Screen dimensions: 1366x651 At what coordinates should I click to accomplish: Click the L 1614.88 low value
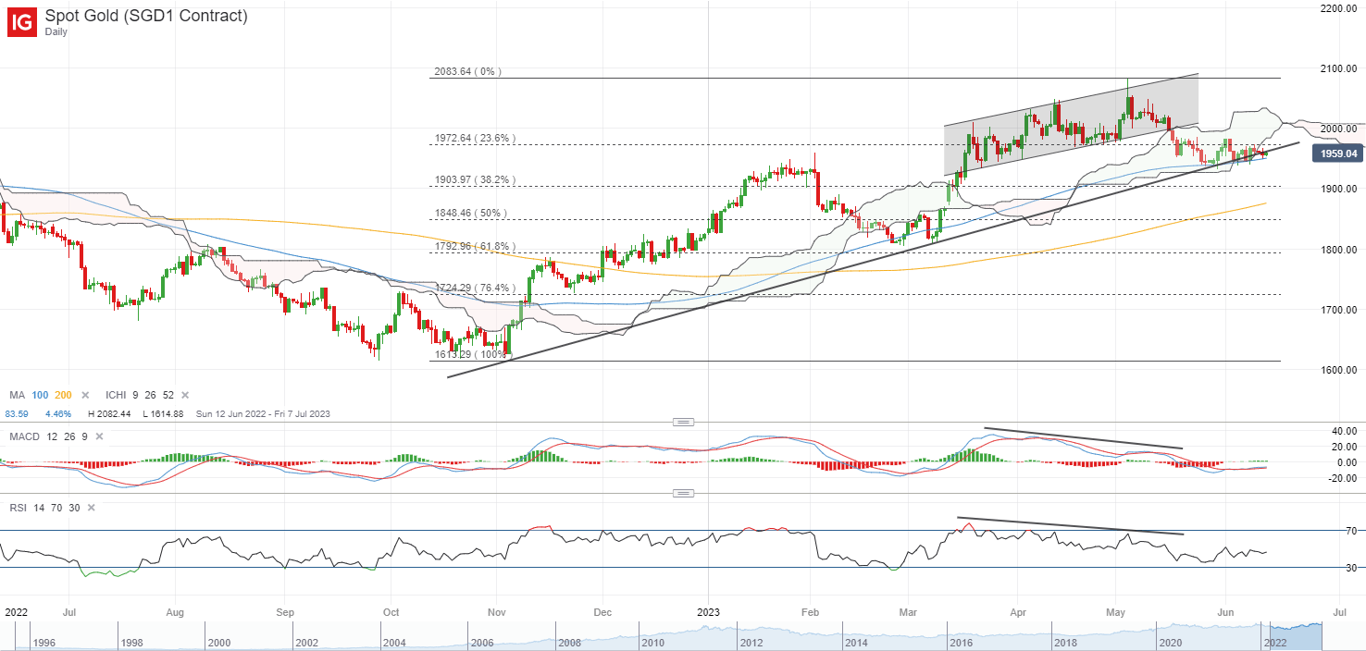(x=164, y=413)
